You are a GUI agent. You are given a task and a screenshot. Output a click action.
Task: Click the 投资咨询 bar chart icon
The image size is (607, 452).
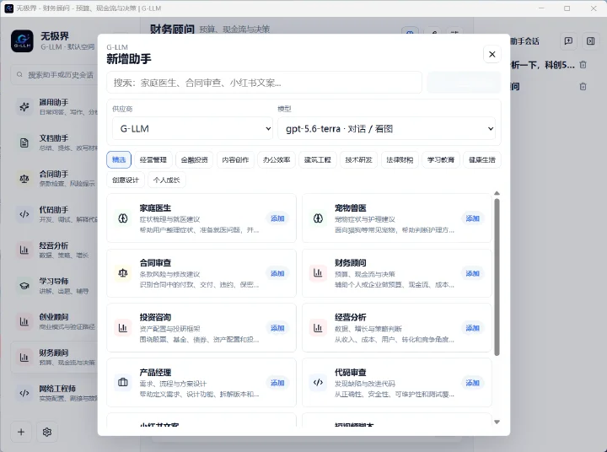(x=123, y=328)
